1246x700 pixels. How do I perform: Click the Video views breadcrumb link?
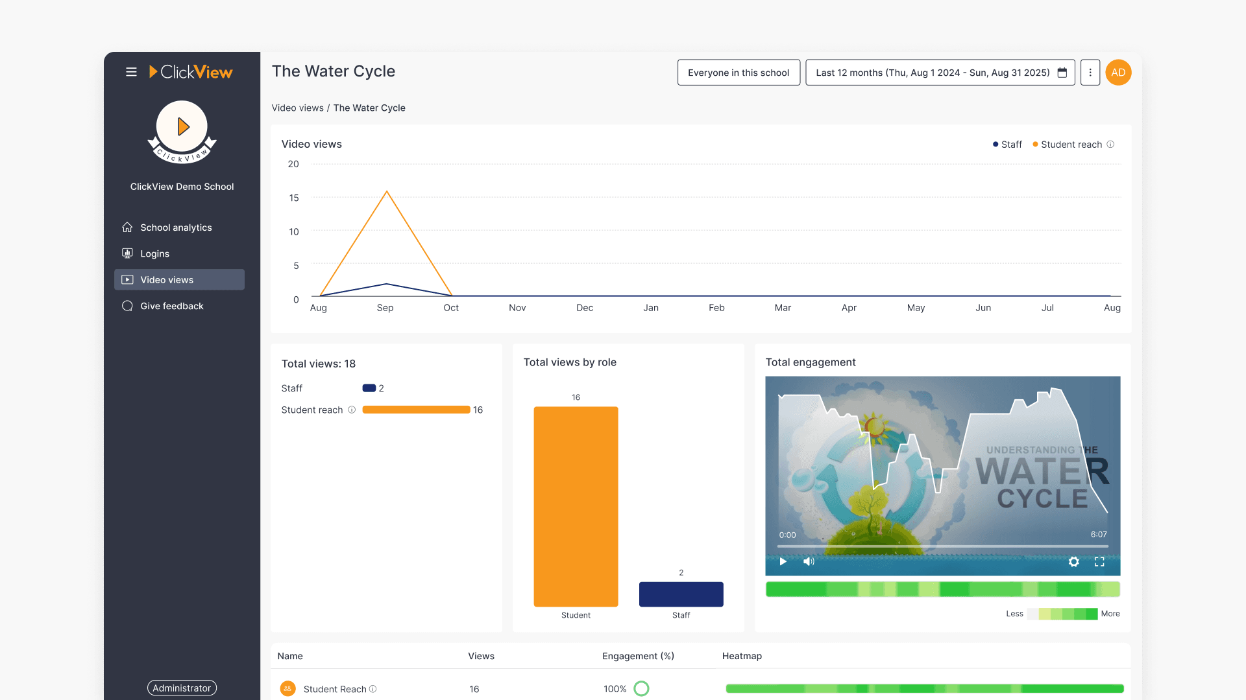pyautogui.click(x=297, y=108)
